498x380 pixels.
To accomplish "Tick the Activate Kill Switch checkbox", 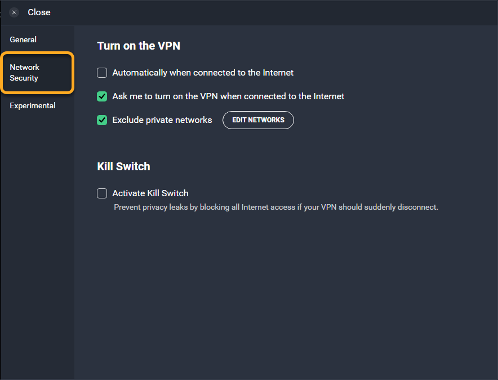I will (x=102, y=193).
